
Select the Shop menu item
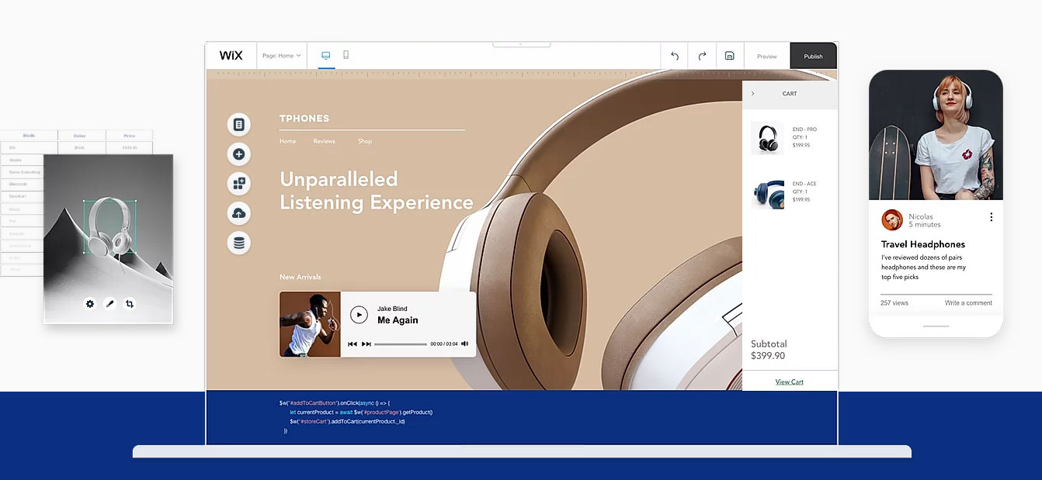365,141
